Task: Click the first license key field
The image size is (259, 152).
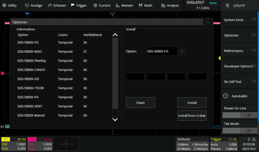Action: coord(135,77)
